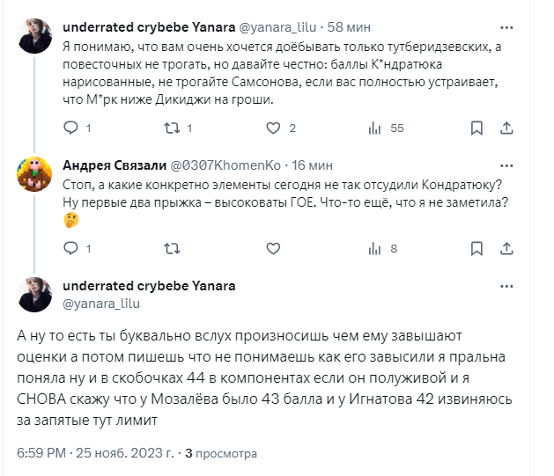Open the @yanara_lilu handle in main tweet

(101, 303)
